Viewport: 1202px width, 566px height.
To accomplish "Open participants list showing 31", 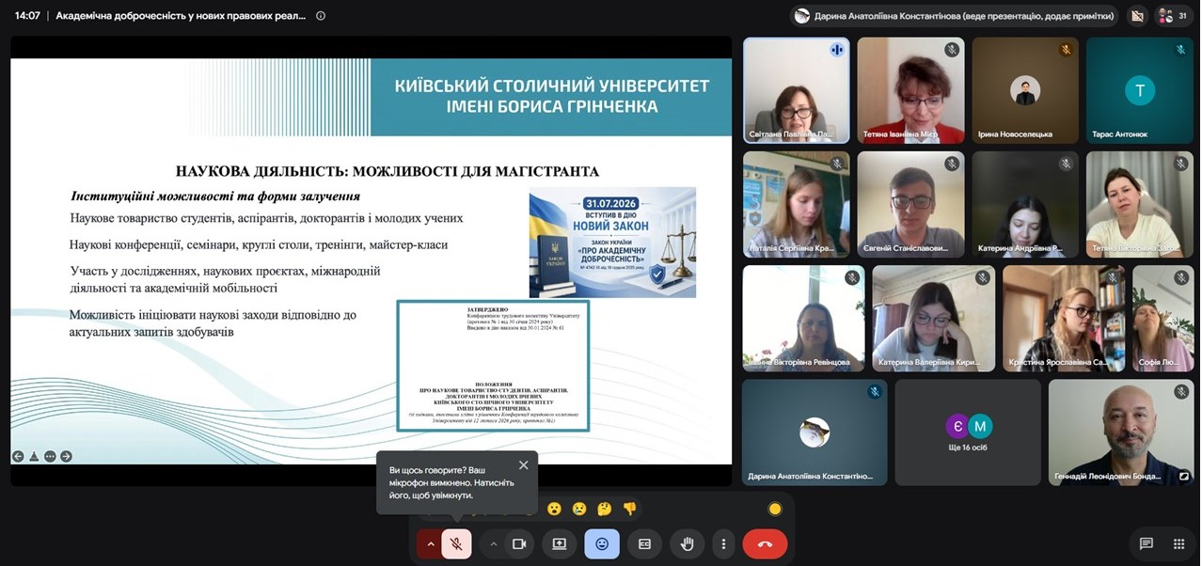I will 1176,16.
